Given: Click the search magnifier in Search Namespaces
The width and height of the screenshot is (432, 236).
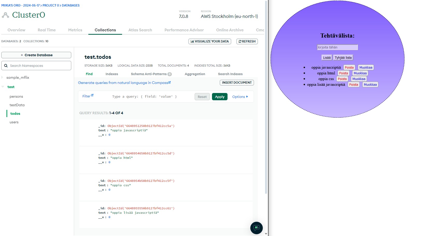Looking at the screenshot, I should 6,66.
